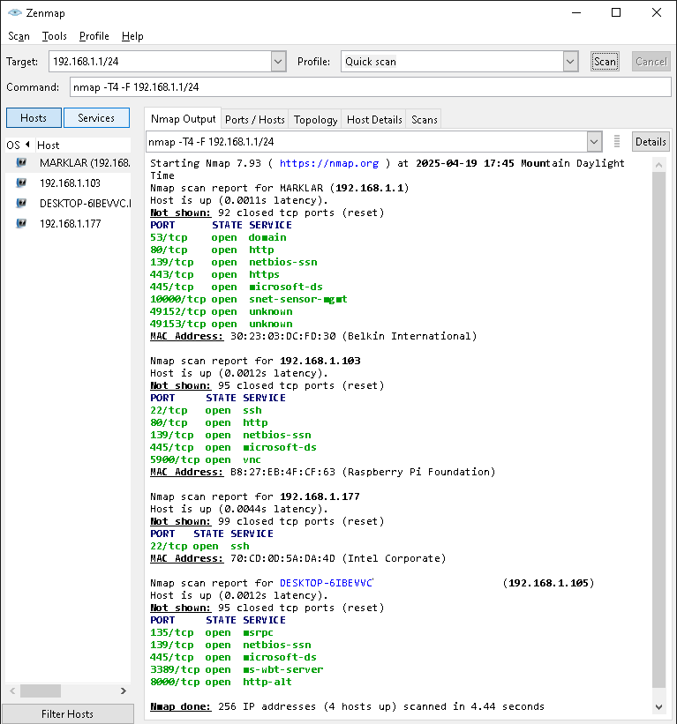Open the https://nmap.org link
677x724 pixels.
coord(329,163)
